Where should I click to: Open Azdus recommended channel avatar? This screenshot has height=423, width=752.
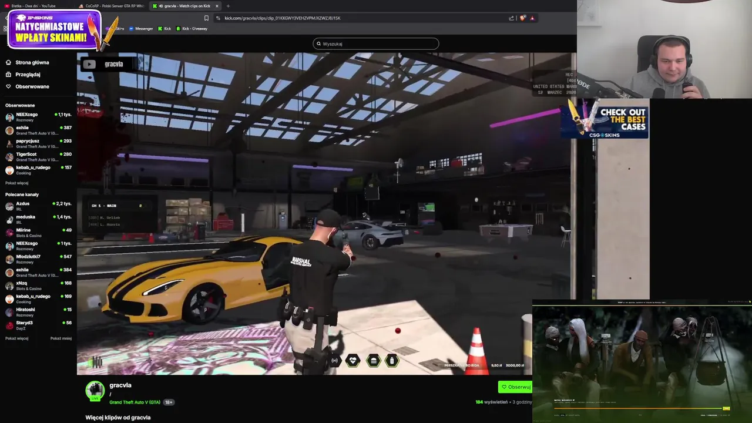pos(9,206)
